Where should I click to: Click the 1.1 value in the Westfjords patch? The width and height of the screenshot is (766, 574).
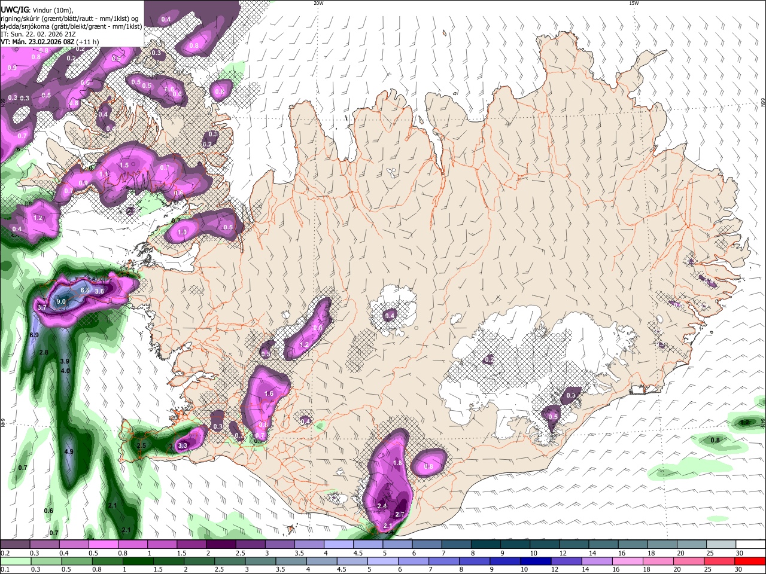click(x=104, y=175)
